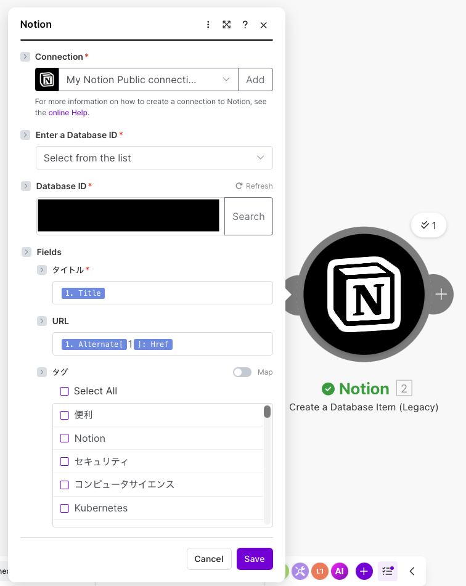This screenshot has height=586, width=466.
Task: Collapse the bottom toolbar with the chevron
Action: point(412,571)
